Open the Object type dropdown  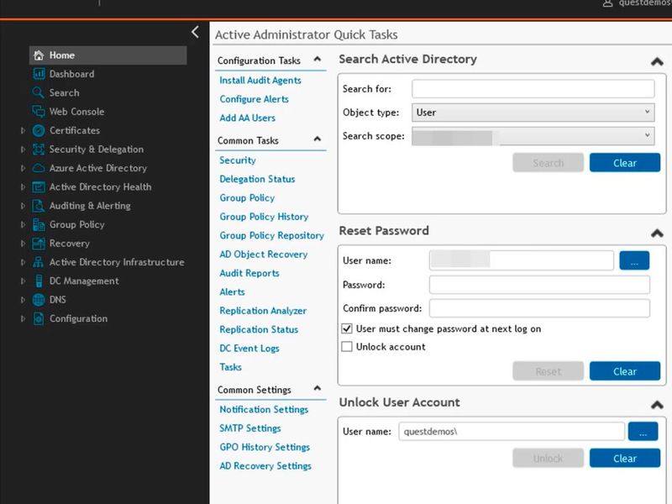(x=533, y=113)
